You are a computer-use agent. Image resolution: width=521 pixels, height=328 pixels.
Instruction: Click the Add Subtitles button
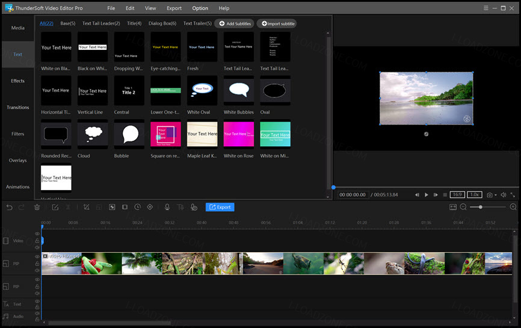[x=235, y=23]
